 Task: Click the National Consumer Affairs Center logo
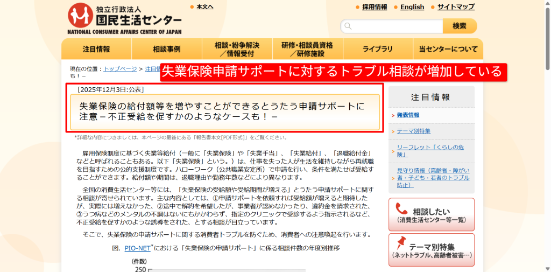124,18
